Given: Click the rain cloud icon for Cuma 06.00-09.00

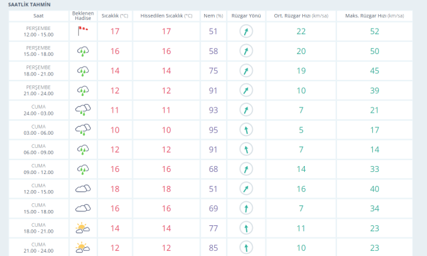Looking at the screenshot, I should [x=83, y=149].
